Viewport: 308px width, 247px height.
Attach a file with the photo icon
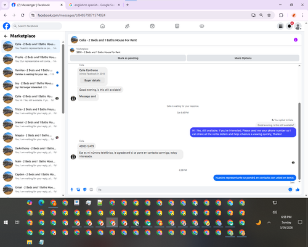pos(78,190)
